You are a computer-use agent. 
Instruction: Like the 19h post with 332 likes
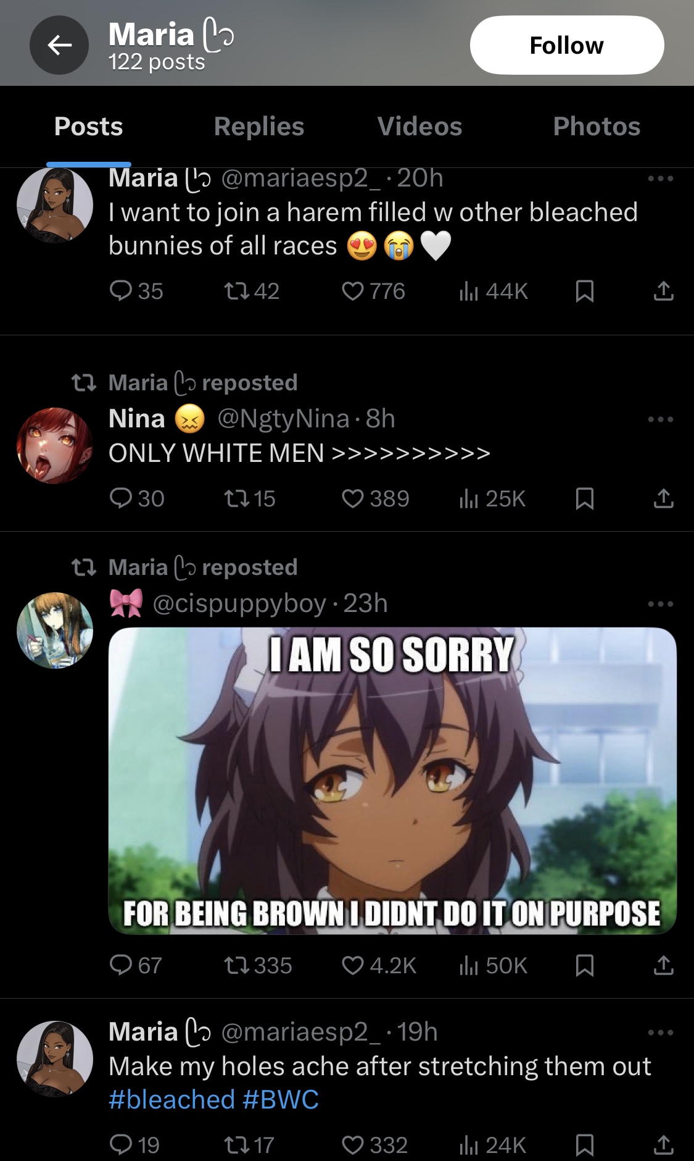click(374, 1145)
